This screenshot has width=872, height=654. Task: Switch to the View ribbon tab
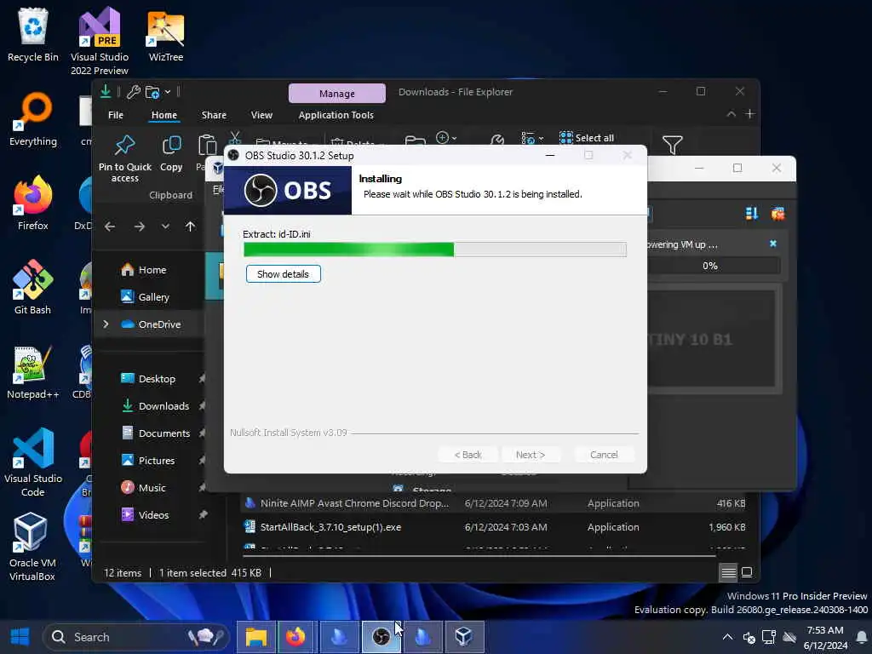tap(261, 115)
